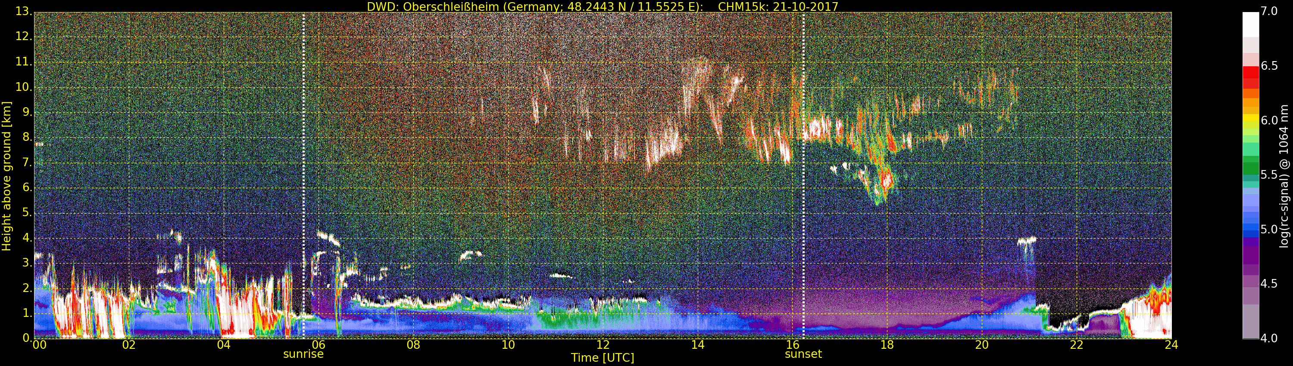Click the 18 hour tick label
The image size is (1293, 366).
pyautogui.click(x=887, y=345)
